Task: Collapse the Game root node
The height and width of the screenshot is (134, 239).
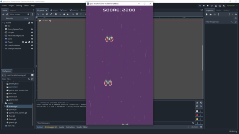Action: pos(3,23)
